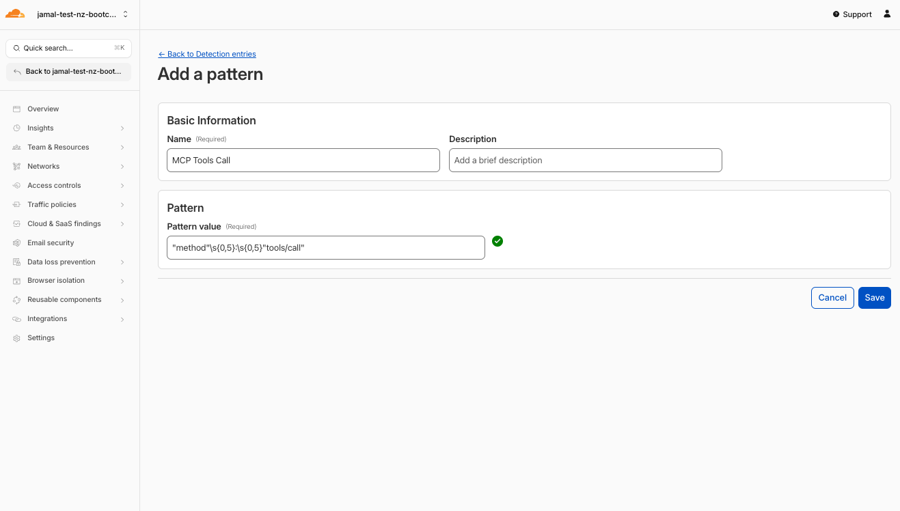The width and height of the screenshot is (900, 511).
Task: Expand Data loss prevention chevron
Action: tap(122, 262)
